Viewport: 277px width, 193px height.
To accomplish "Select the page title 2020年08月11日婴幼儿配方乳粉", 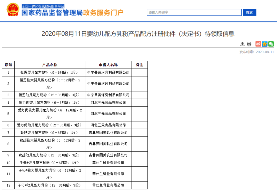I will point(138,34).
